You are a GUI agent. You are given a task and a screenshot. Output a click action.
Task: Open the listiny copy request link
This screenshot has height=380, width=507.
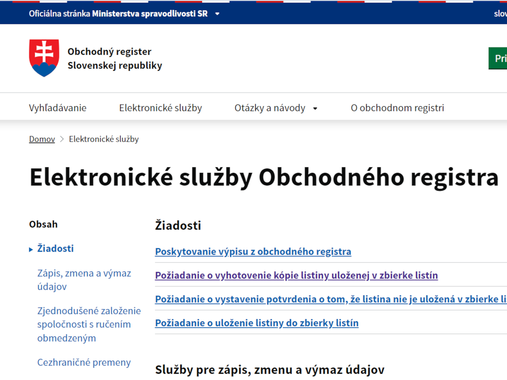click(x=296, y=275)
